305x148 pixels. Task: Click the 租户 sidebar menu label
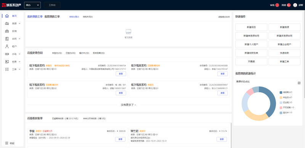14,47
